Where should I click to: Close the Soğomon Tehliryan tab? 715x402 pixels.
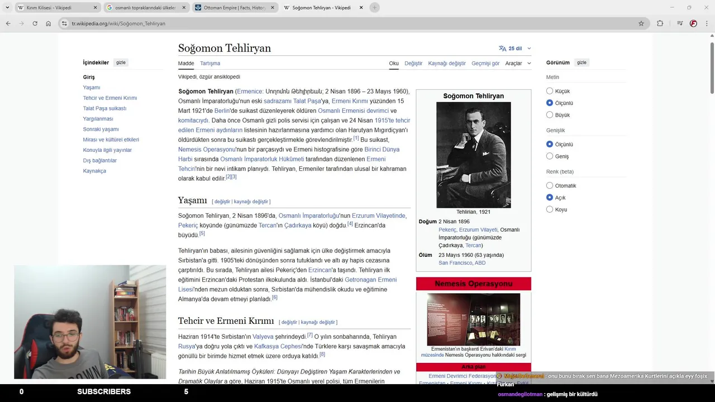(361, 8)
